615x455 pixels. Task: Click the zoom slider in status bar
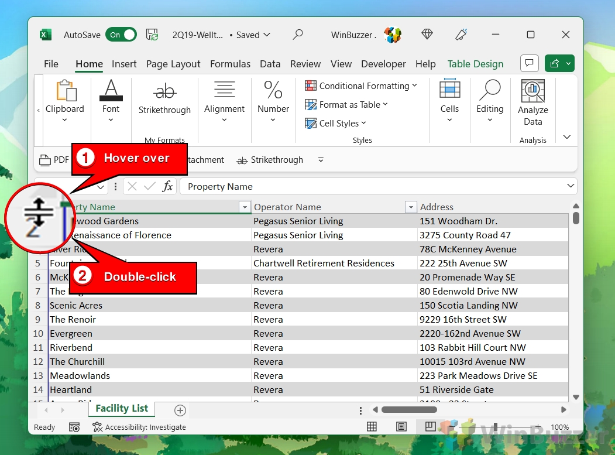point(495,427)
